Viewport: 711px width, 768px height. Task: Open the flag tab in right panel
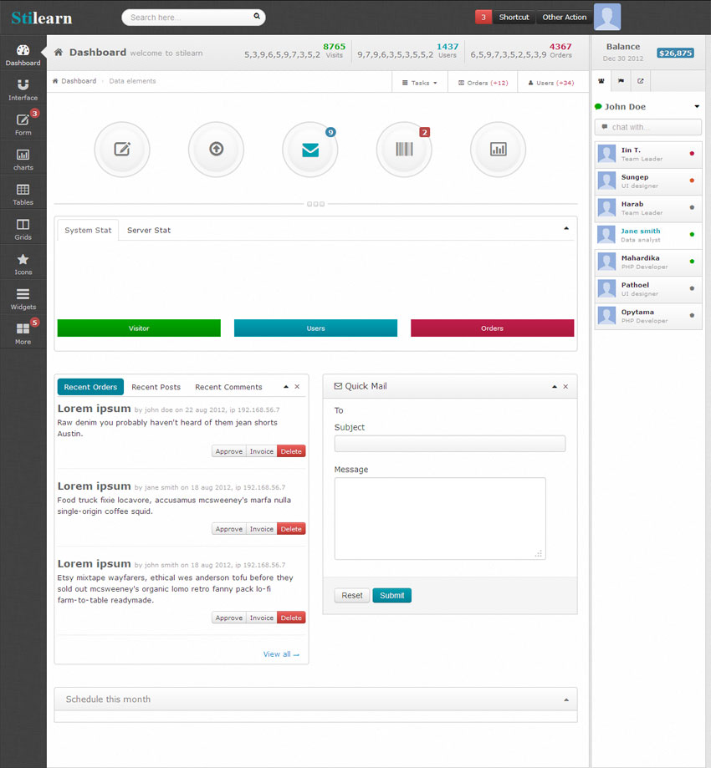[621, 81]
